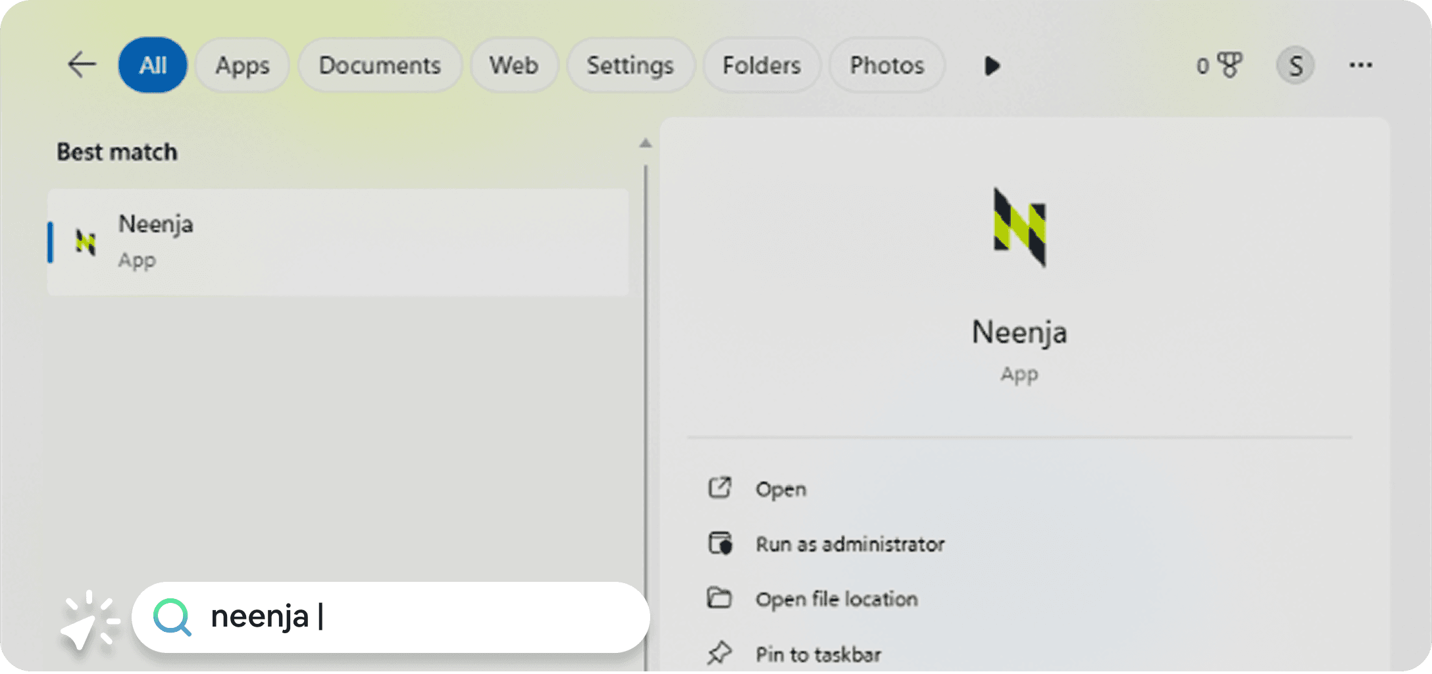Click the Pin to taskbar pin icon

click(719, 652)
